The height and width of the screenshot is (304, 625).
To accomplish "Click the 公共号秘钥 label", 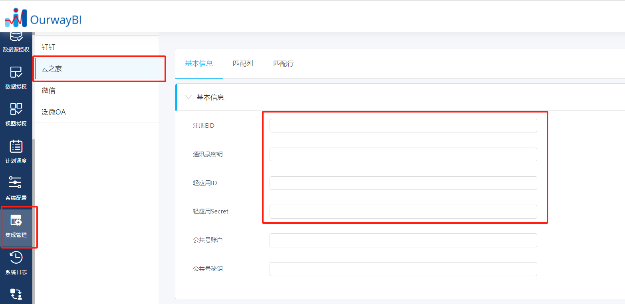I will point(208,269).
